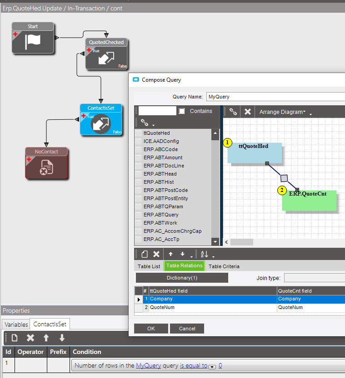Open the dropdown arrow next to link icon
The height and width of the screenshot is (378, 345).
(153, 125)
